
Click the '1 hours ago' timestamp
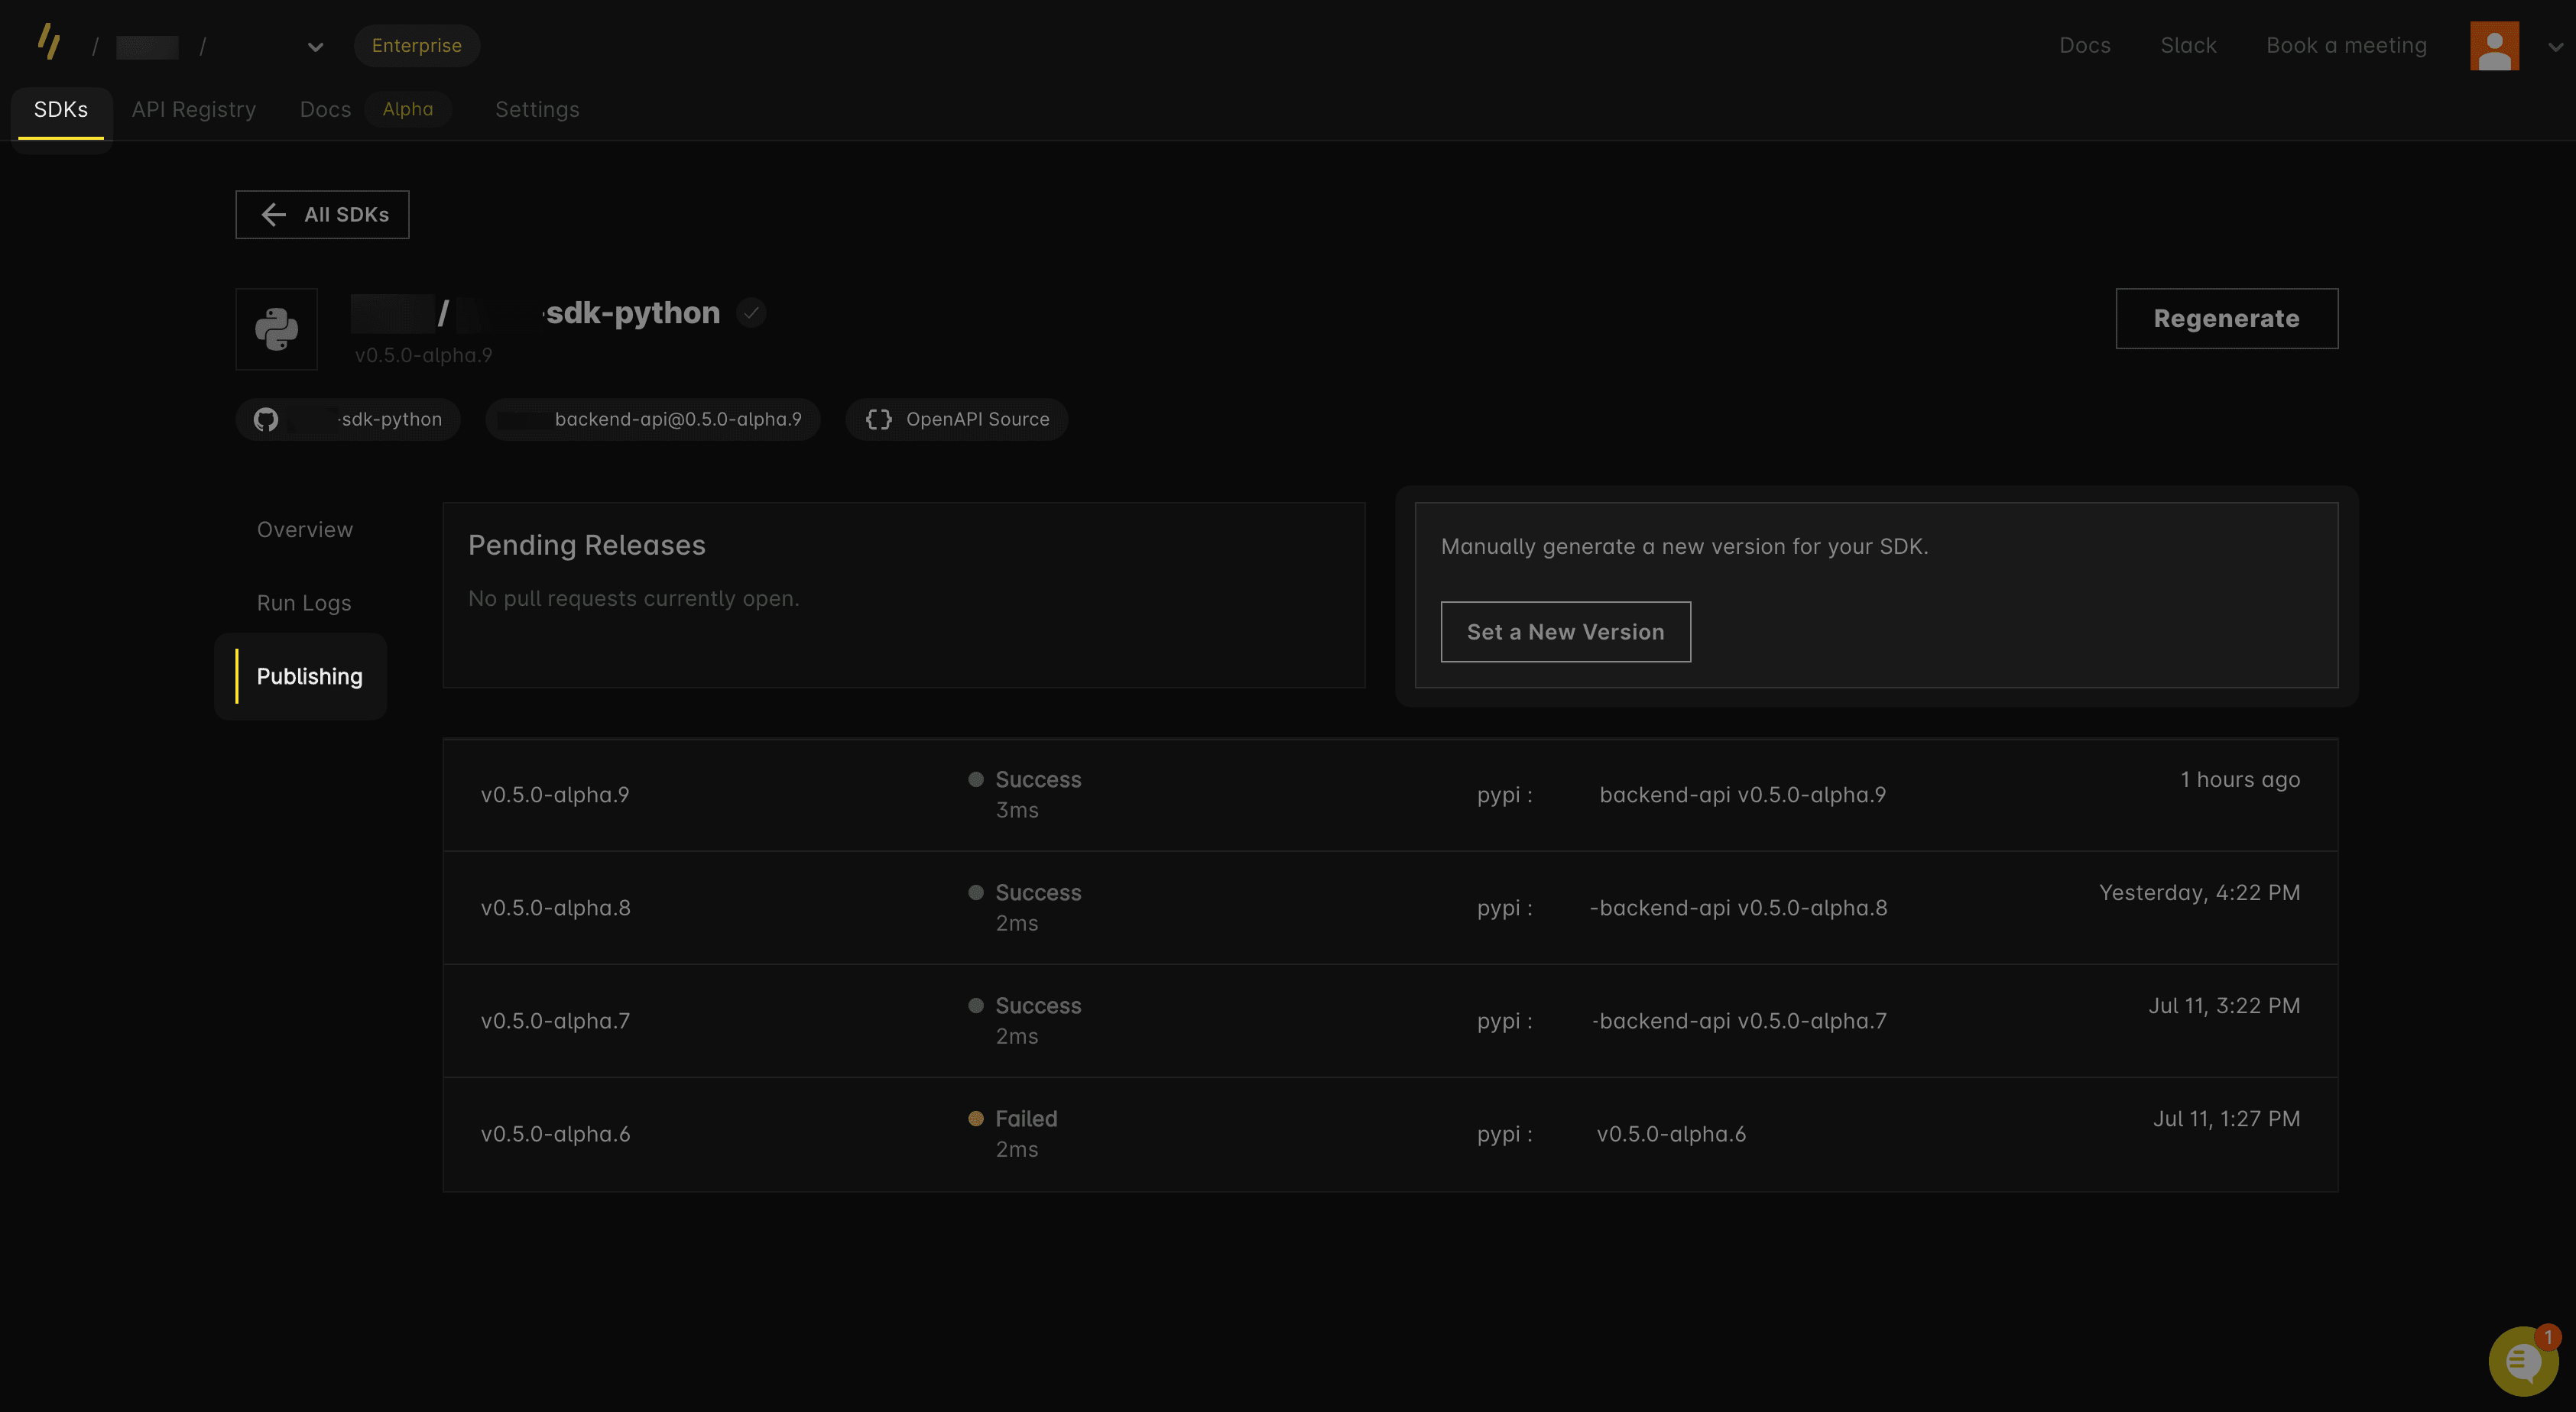(2240, 779)
